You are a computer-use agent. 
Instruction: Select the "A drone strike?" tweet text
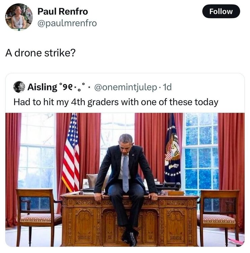41,53
